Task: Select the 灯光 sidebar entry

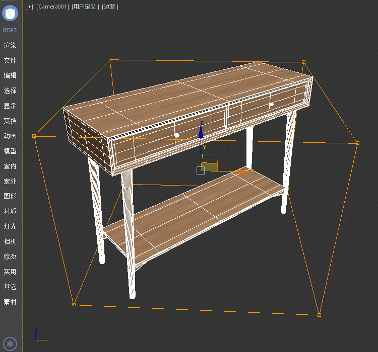Action: point(10,226)
